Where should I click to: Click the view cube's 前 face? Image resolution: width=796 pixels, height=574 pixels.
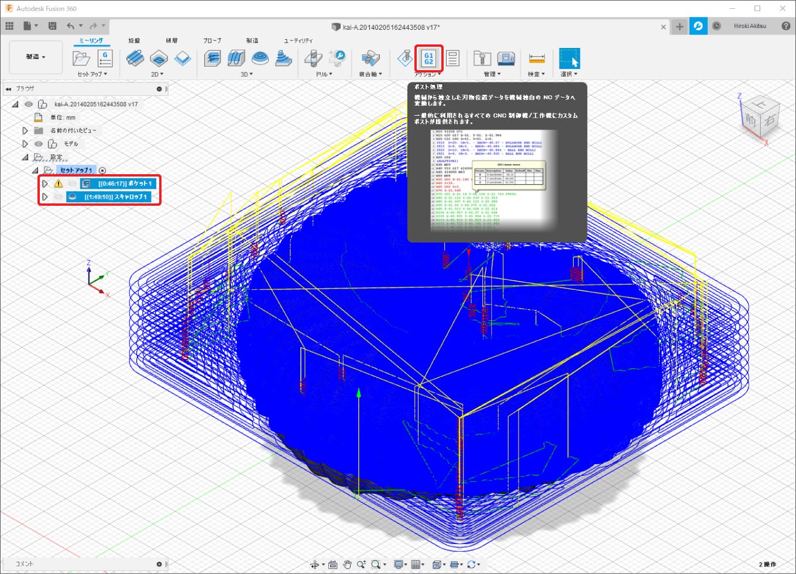[750, 120]
